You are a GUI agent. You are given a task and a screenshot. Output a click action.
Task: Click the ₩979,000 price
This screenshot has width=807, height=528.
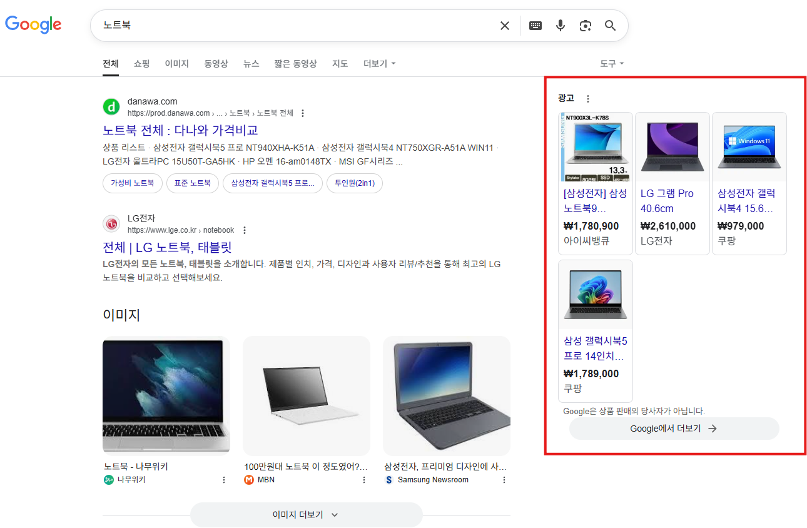coord(741,226)
